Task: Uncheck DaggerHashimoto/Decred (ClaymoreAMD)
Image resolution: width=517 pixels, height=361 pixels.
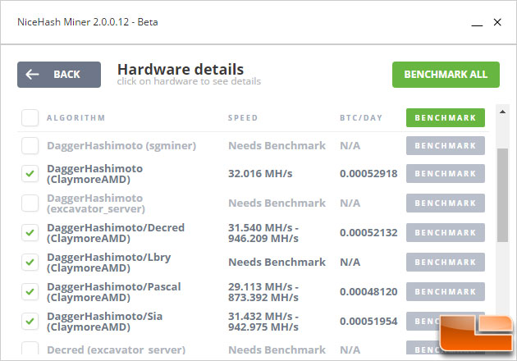Action: (x=30, y=232)
